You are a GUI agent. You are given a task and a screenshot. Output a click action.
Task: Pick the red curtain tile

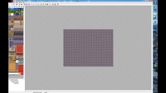pos(21,68)
